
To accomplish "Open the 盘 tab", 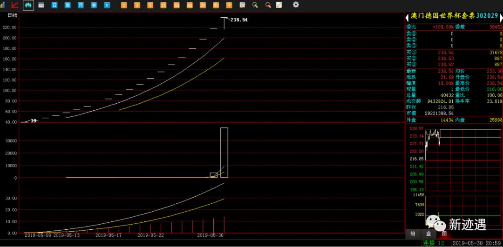I will 429,234.
